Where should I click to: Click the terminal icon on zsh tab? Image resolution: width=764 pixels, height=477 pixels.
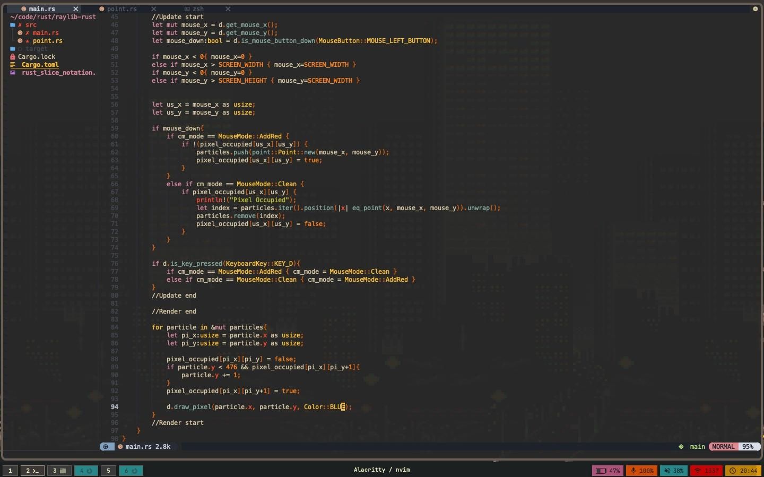point(187,9)
